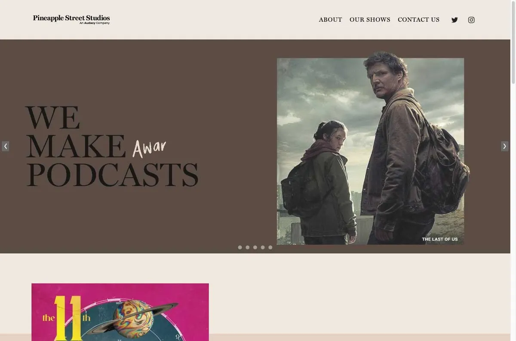Select the middle carousel dot indicator
Viewport: 516px width, 341px height.
(255, 247)
